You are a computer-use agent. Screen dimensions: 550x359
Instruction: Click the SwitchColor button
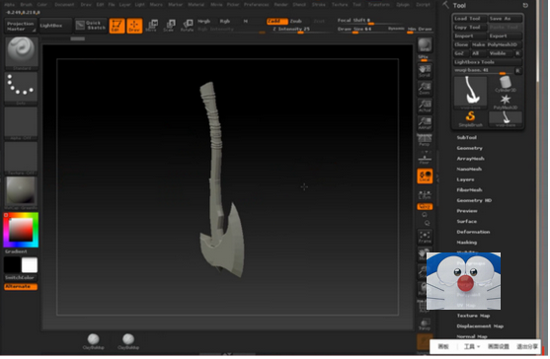pyautogui.click(x=20, y=278)
